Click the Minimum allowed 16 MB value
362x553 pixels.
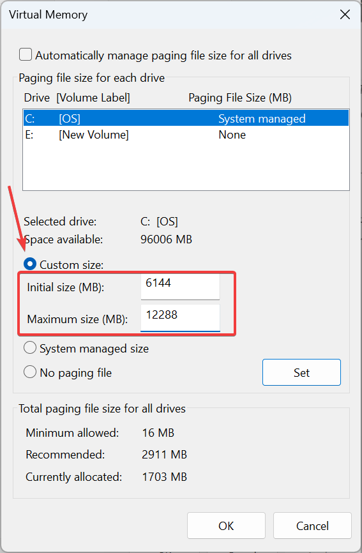point(158,433)
